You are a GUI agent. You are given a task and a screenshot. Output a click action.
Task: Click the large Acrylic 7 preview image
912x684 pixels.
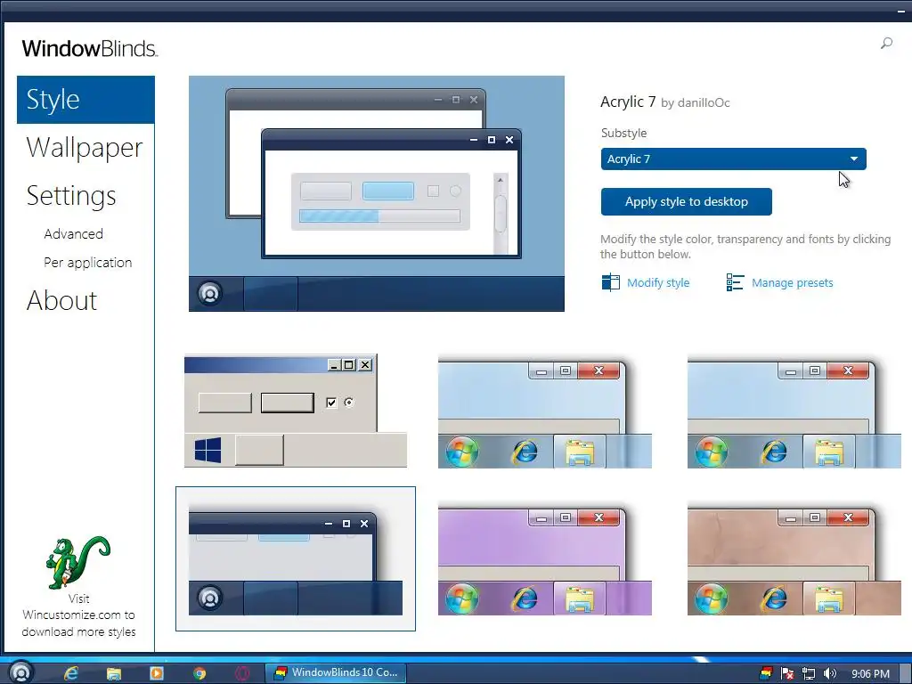377,193
